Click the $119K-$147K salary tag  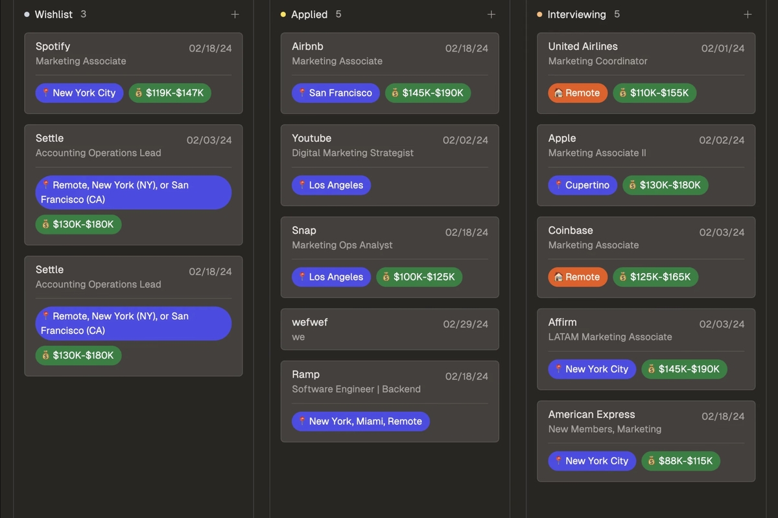coord(170,93)
